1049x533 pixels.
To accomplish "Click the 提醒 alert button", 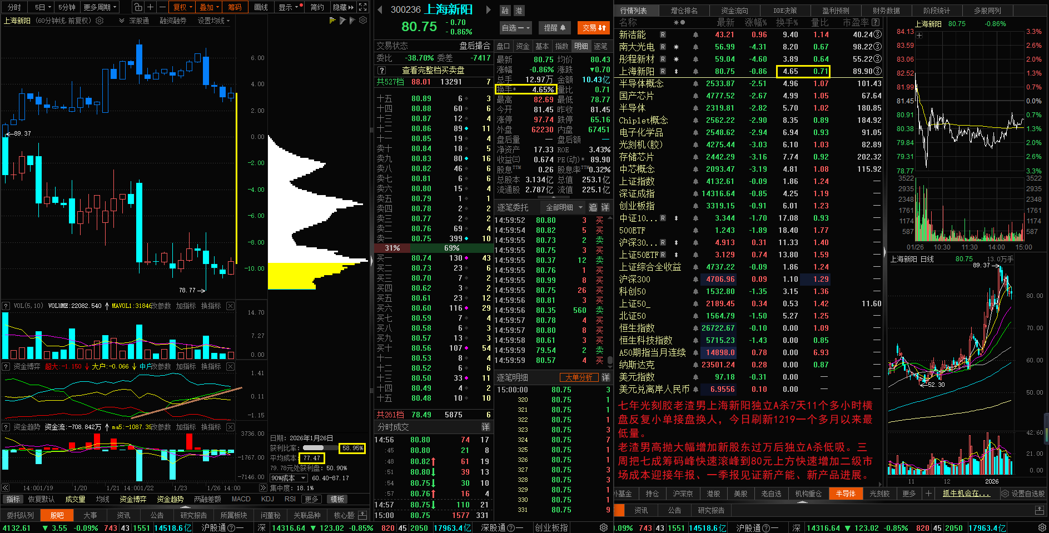I will [x=554, y=27].
